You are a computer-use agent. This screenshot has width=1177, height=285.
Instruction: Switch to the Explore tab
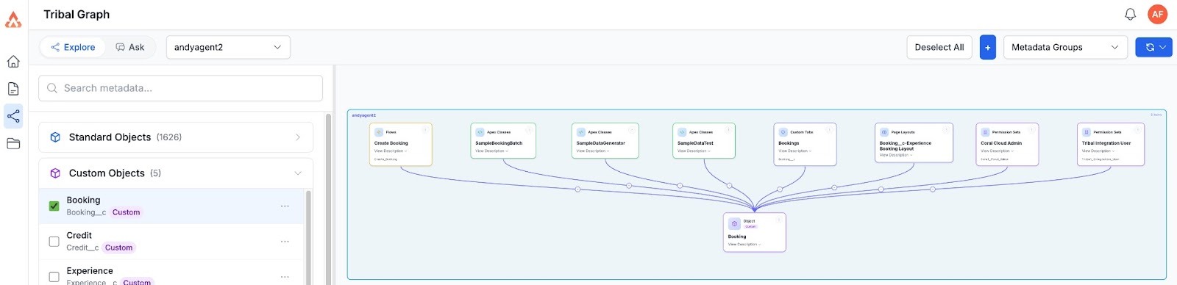click(73, 47)
